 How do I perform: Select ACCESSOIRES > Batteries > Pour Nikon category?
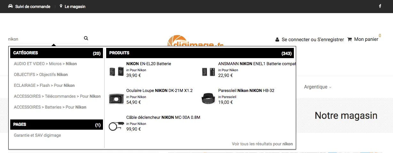pos(50,107)
